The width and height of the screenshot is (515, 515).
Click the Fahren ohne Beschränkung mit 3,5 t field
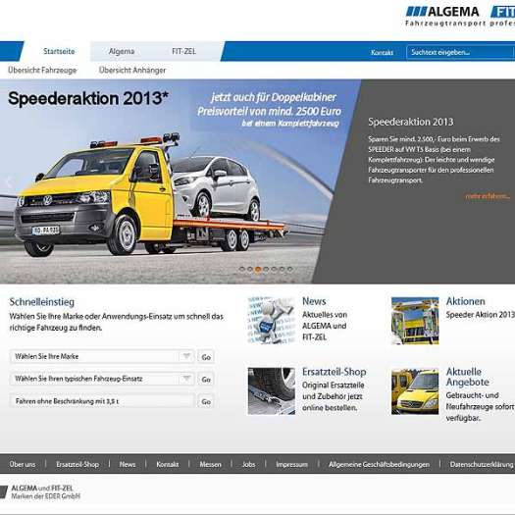pos(102,401)
